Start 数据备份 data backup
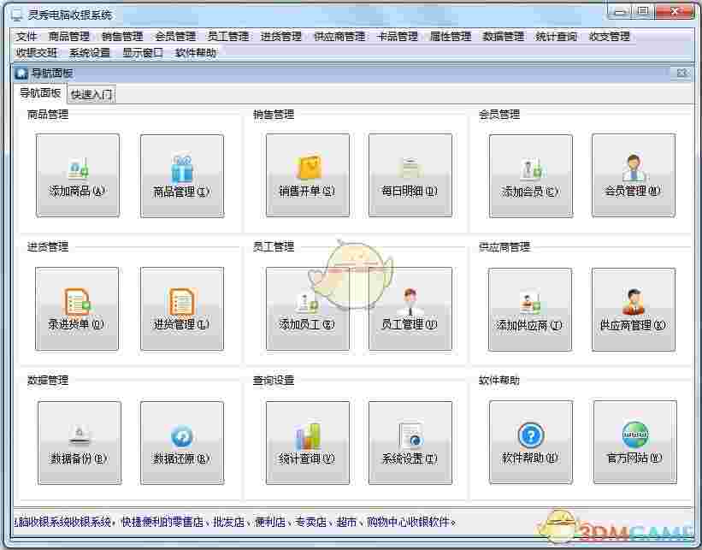The width and height of the screenshot is (702, 550). 78,442
